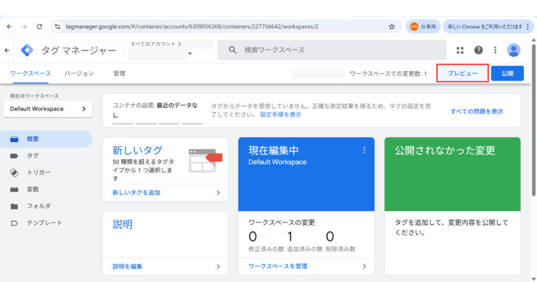Click the 検索ワークスペース search field
This screenshot has width=537, height=282.
(332, 50)
